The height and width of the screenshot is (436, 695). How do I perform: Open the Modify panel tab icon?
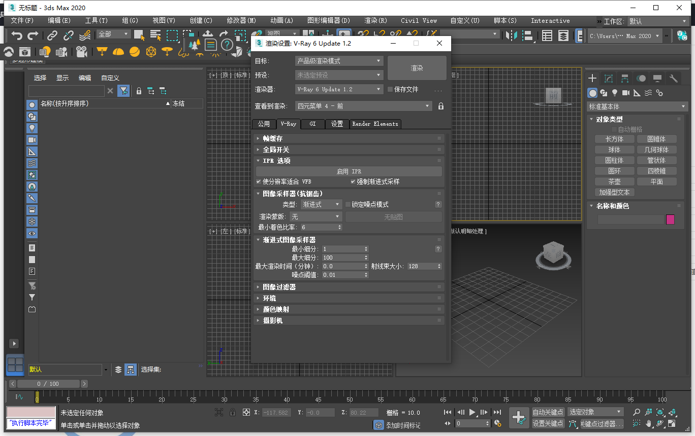(x=608, y=78)
